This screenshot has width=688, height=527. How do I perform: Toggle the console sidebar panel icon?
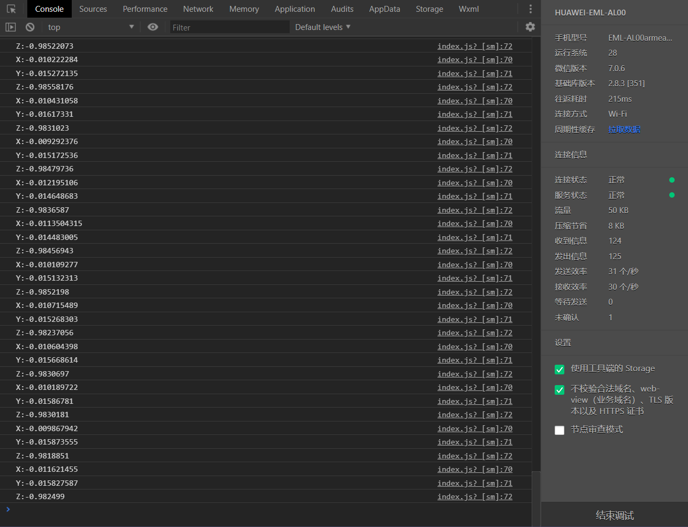[11, 27]
